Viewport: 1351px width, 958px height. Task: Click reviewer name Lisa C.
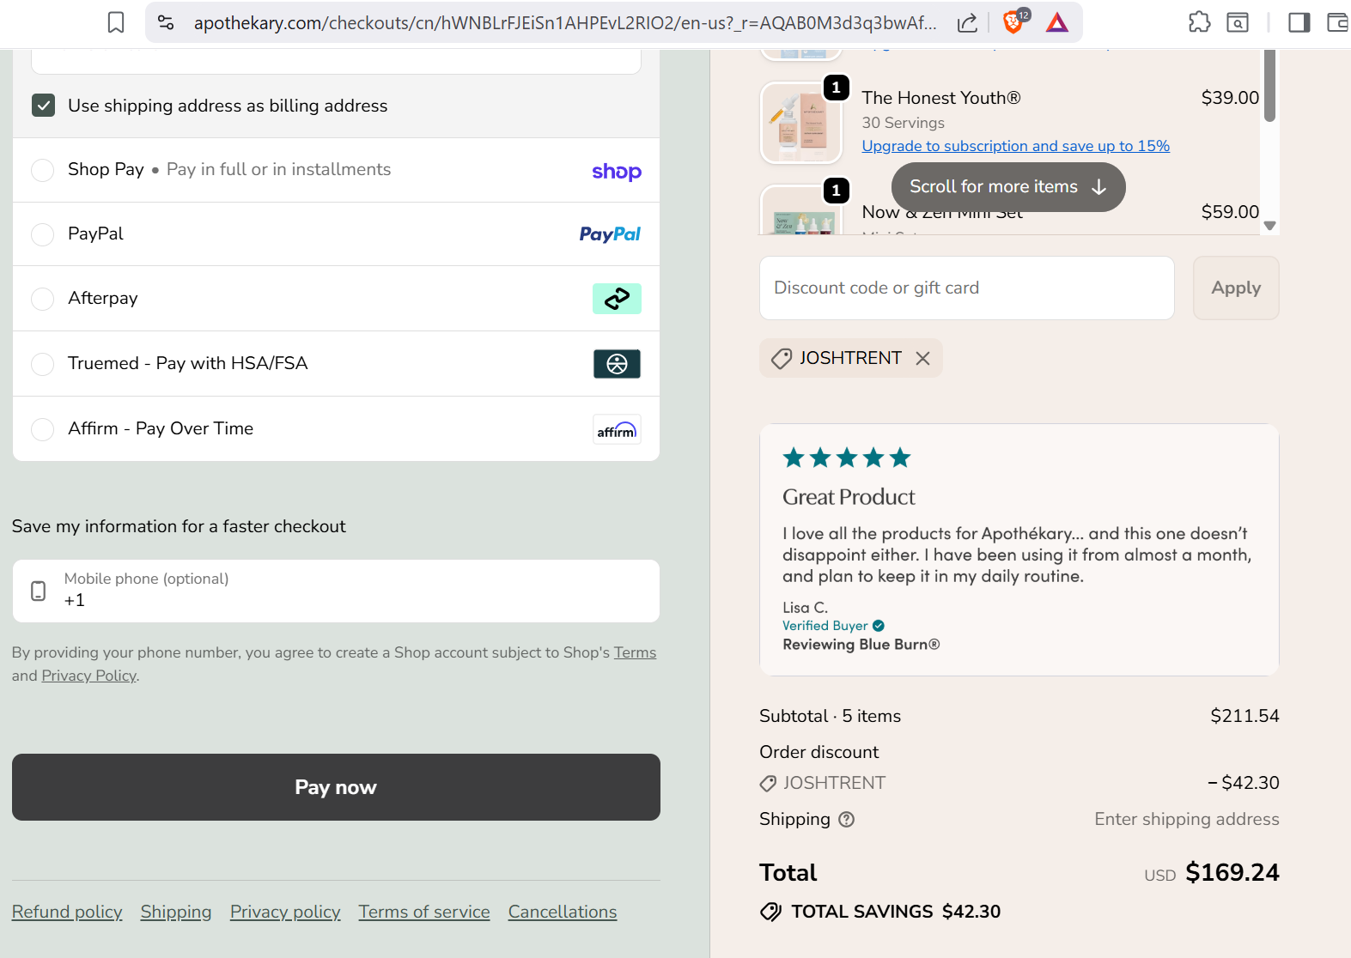pyautogui.click(x=806, y=608)
